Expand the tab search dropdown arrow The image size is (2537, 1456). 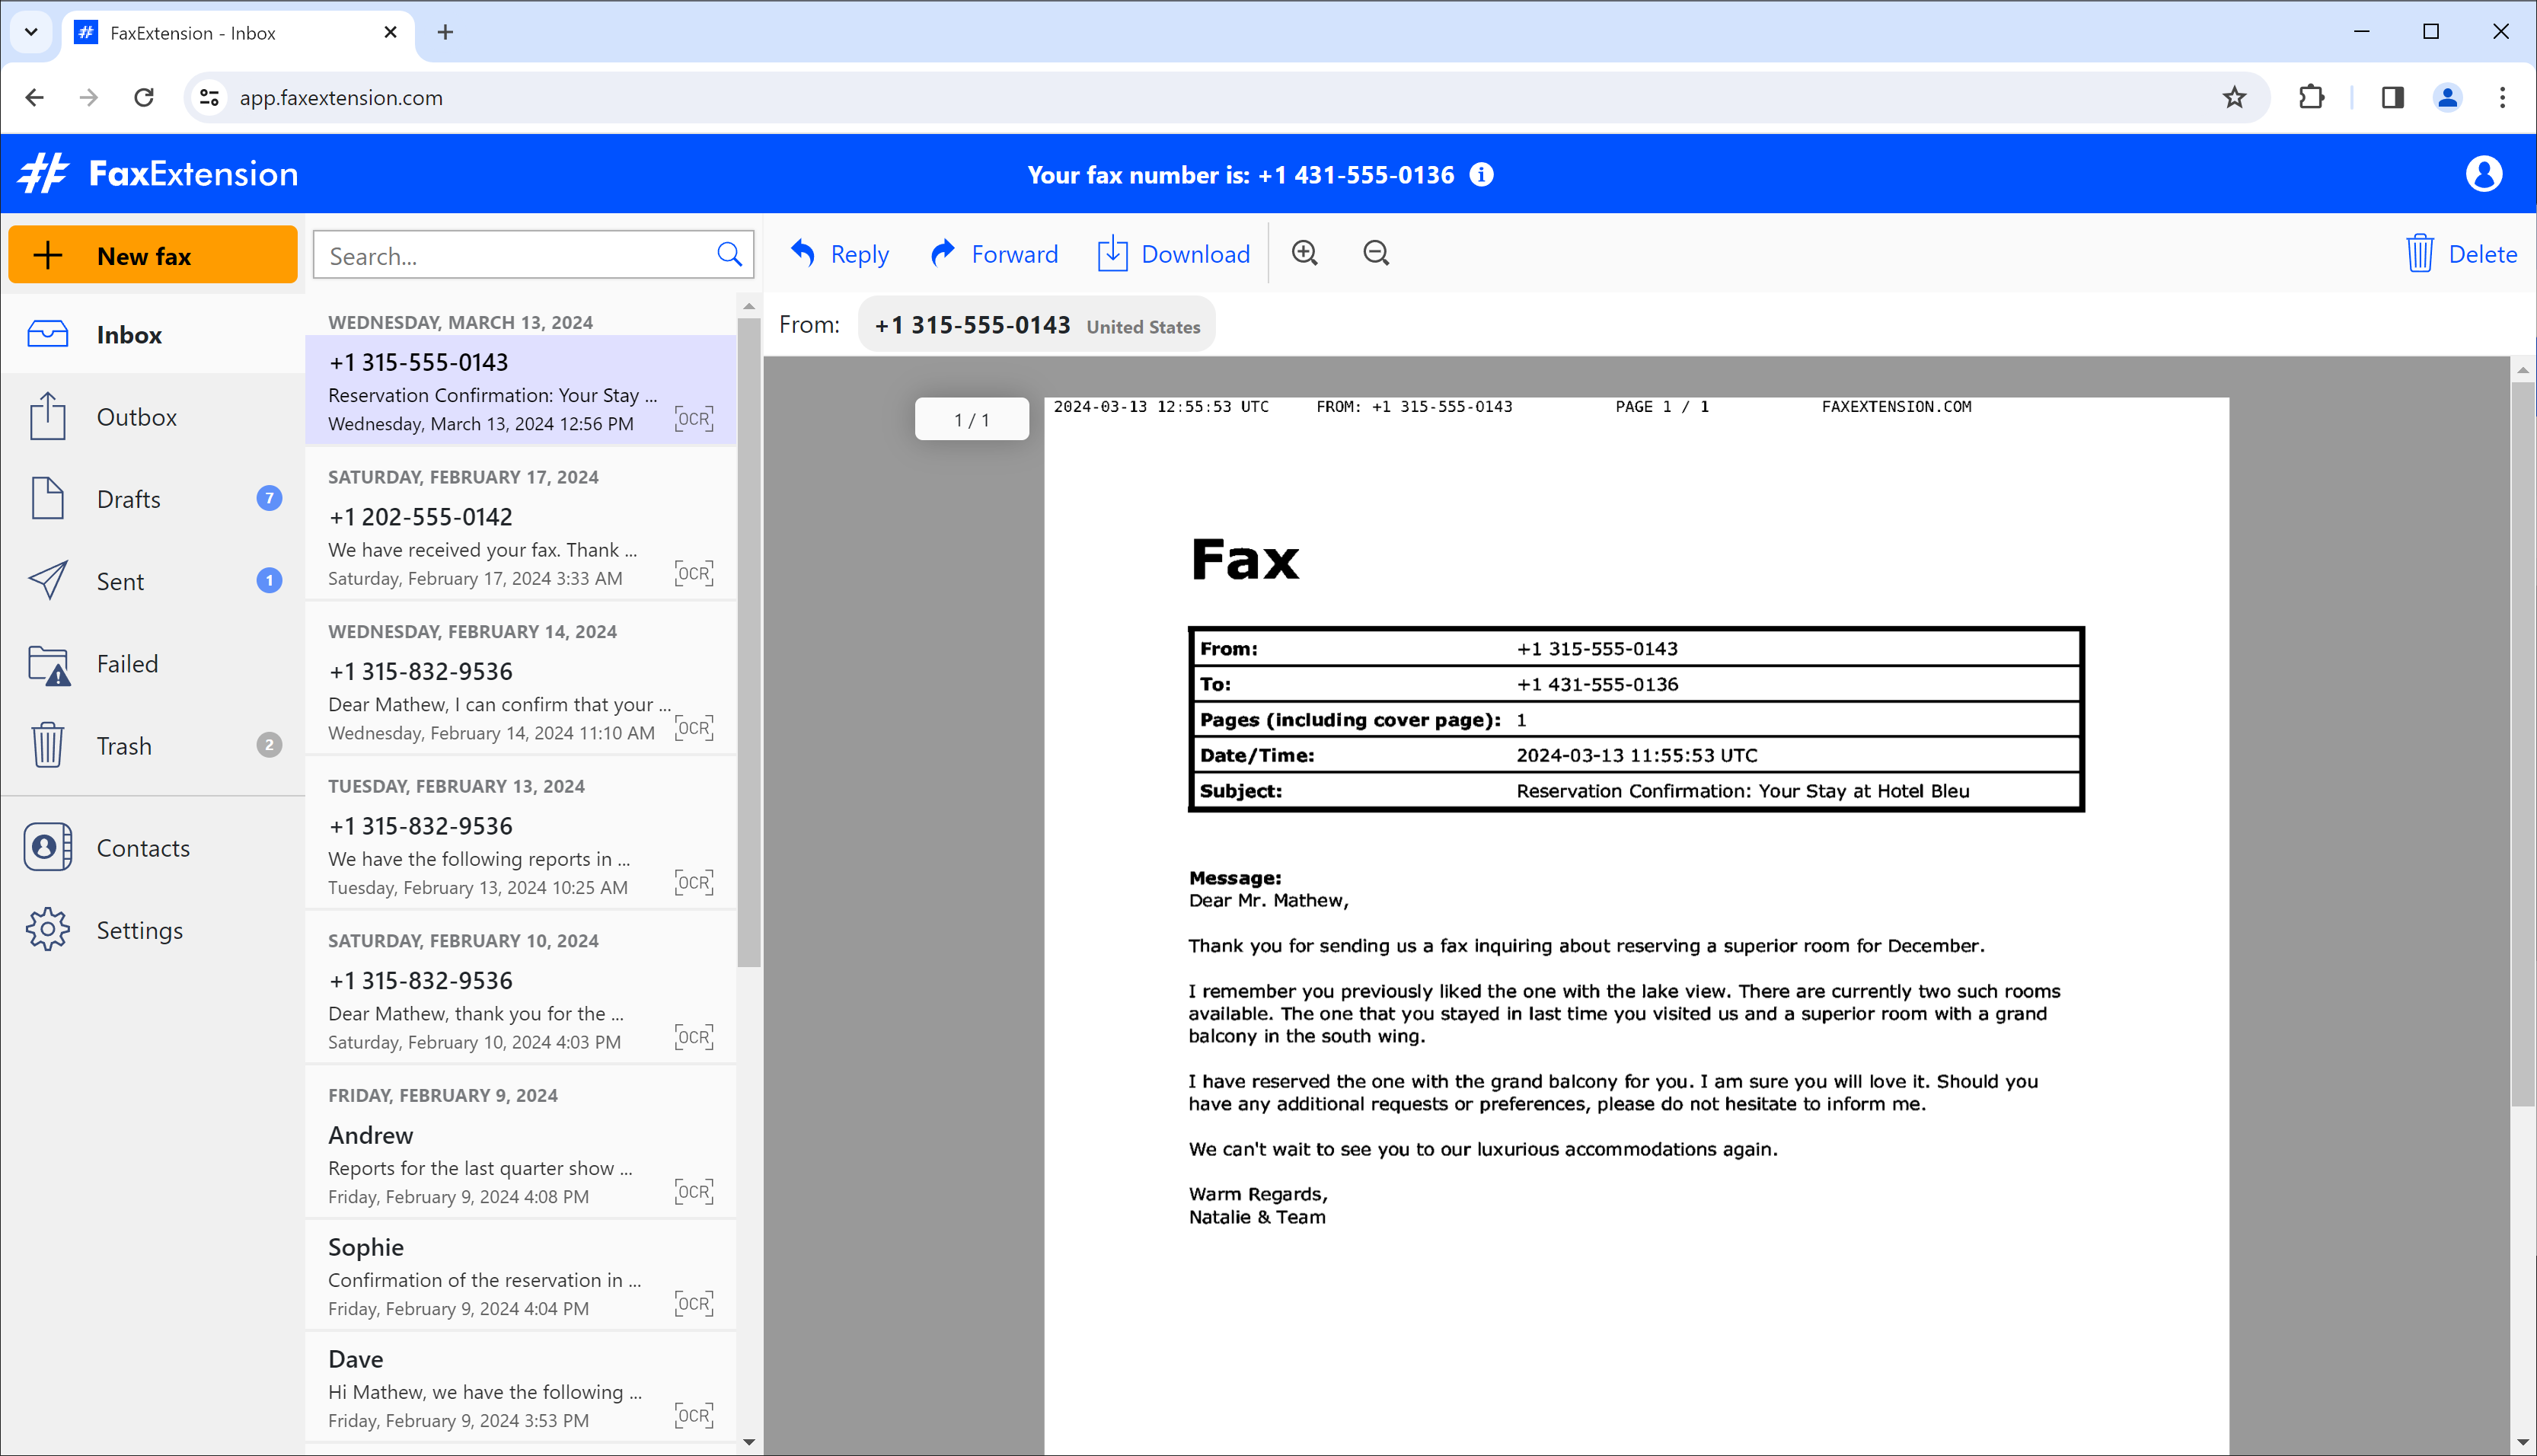coord(31,32)
